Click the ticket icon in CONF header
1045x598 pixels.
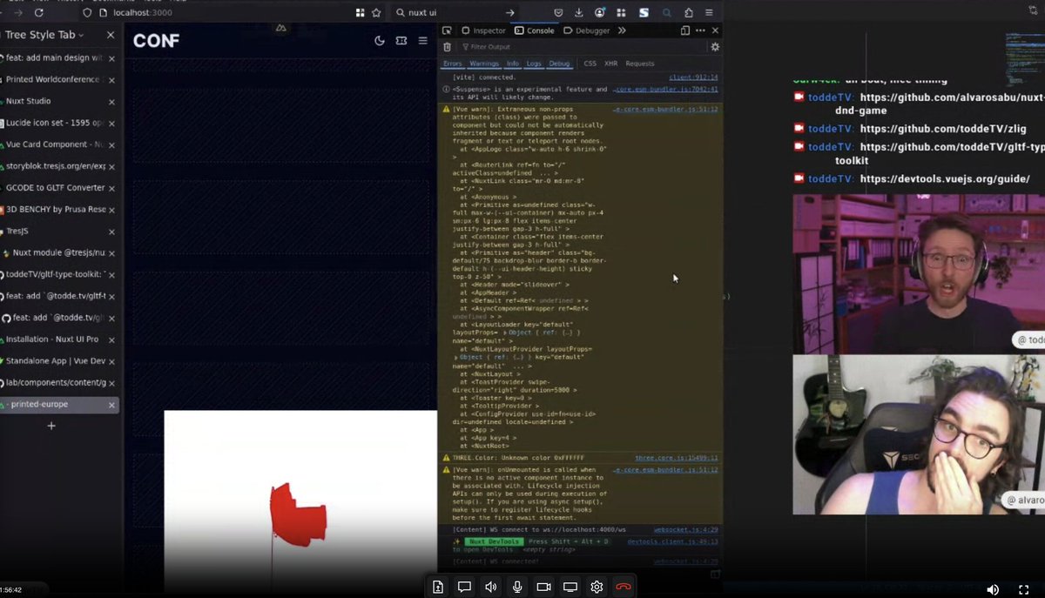[x=401, y=40]
